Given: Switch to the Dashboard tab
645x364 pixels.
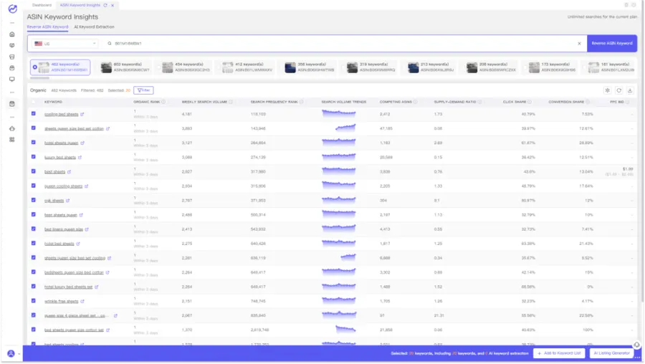Looking at the screenshot, I should [42, 5].
